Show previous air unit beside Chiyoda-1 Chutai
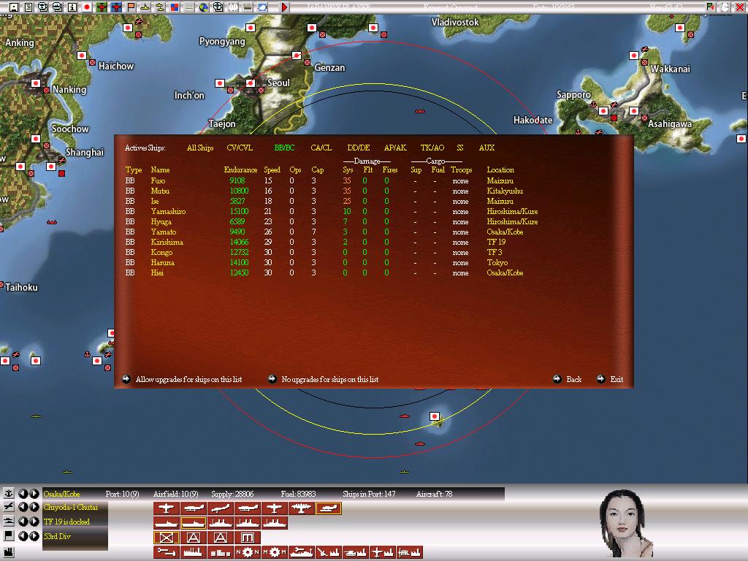Image resolution: width=748 pixels, height=561 pixels. point(23,507)
